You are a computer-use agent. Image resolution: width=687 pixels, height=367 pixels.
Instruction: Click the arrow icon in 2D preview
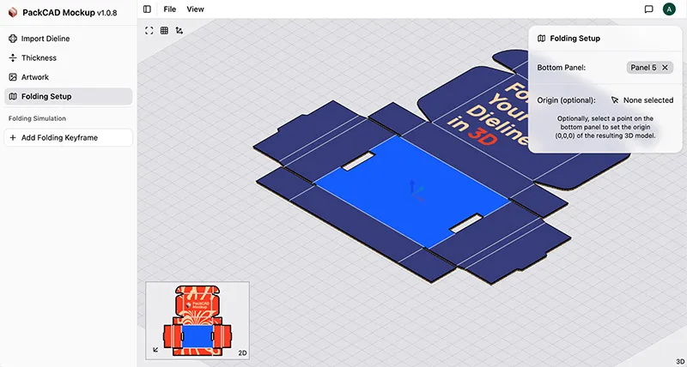pyautogui.click(x=155, y=349)
